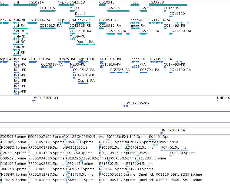This screenshot has width=230, height=184.
Task: Open the CG5726-RA transcript label
Action: click(116, 31)
